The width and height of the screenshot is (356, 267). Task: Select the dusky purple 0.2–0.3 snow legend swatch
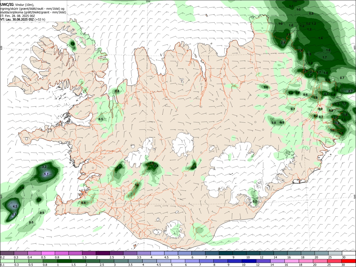click(x=7, y=253)
